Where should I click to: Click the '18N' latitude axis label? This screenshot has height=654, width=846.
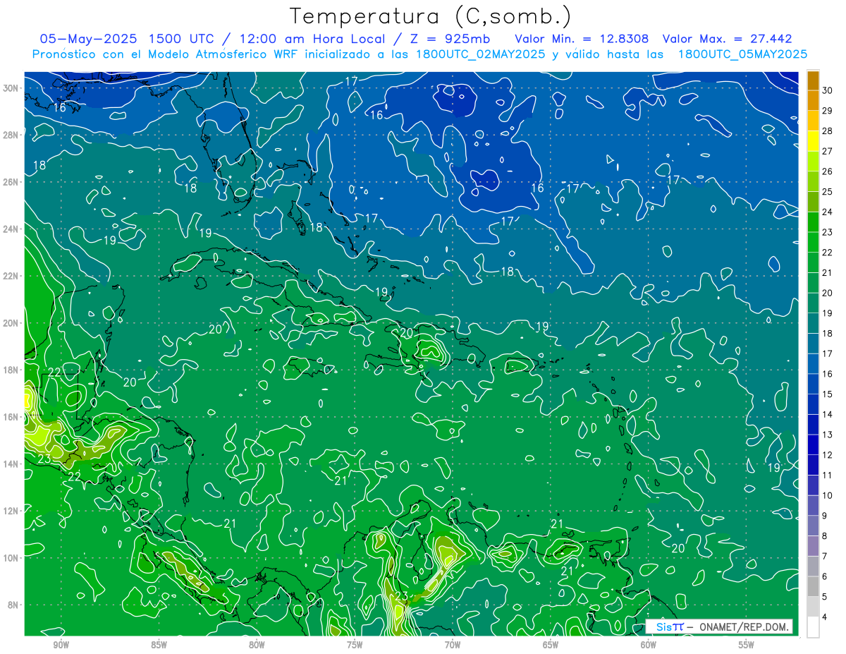[12, 370]
